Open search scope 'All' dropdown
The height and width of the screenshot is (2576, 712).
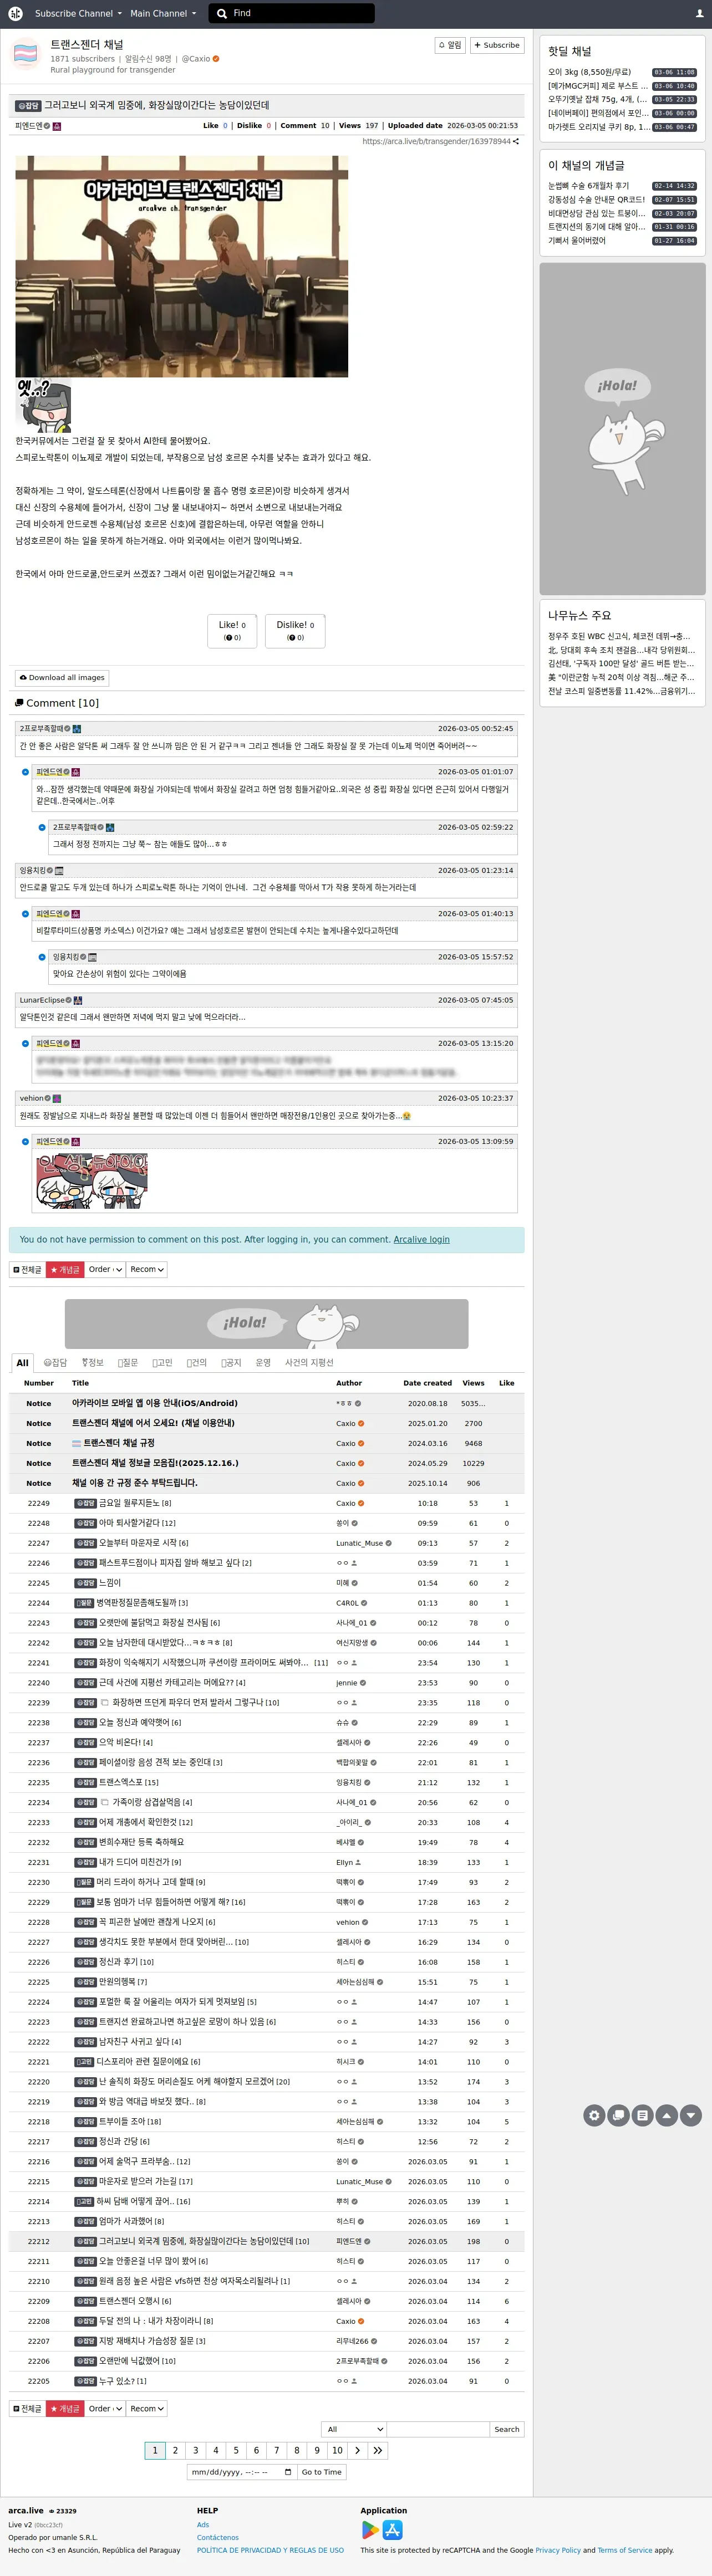[353, 2429]
